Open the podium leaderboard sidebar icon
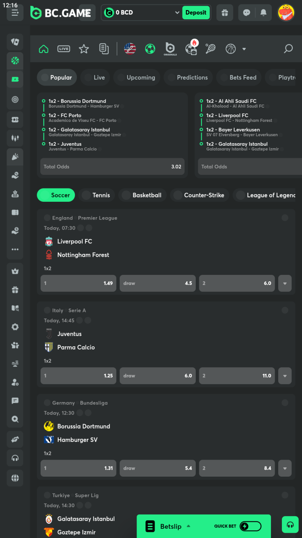The image size is (302, 538). pos(15,194)
